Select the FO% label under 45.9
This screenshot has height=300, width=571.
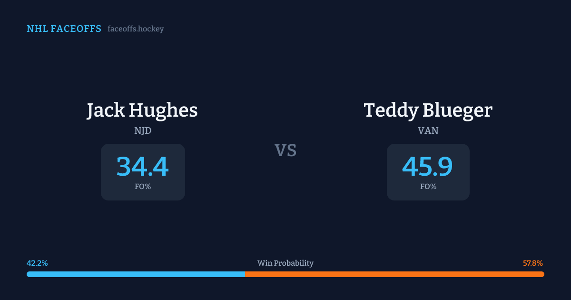click(428, 187)
